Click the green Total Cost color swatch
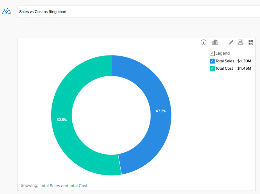 212,68
